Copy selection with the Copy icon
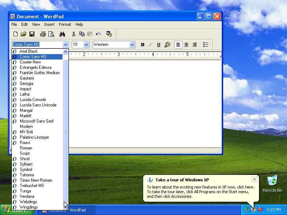The width and height of the screenshot is (287, 215). point(82,34)
